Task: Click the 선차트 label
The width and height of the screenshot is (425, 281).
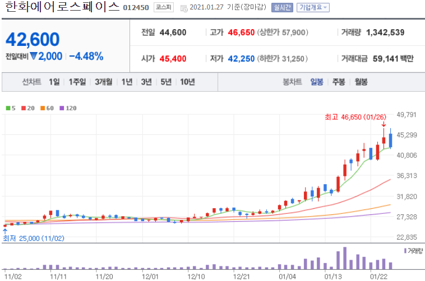Action: pyautogui.click(x=32, y=82)
